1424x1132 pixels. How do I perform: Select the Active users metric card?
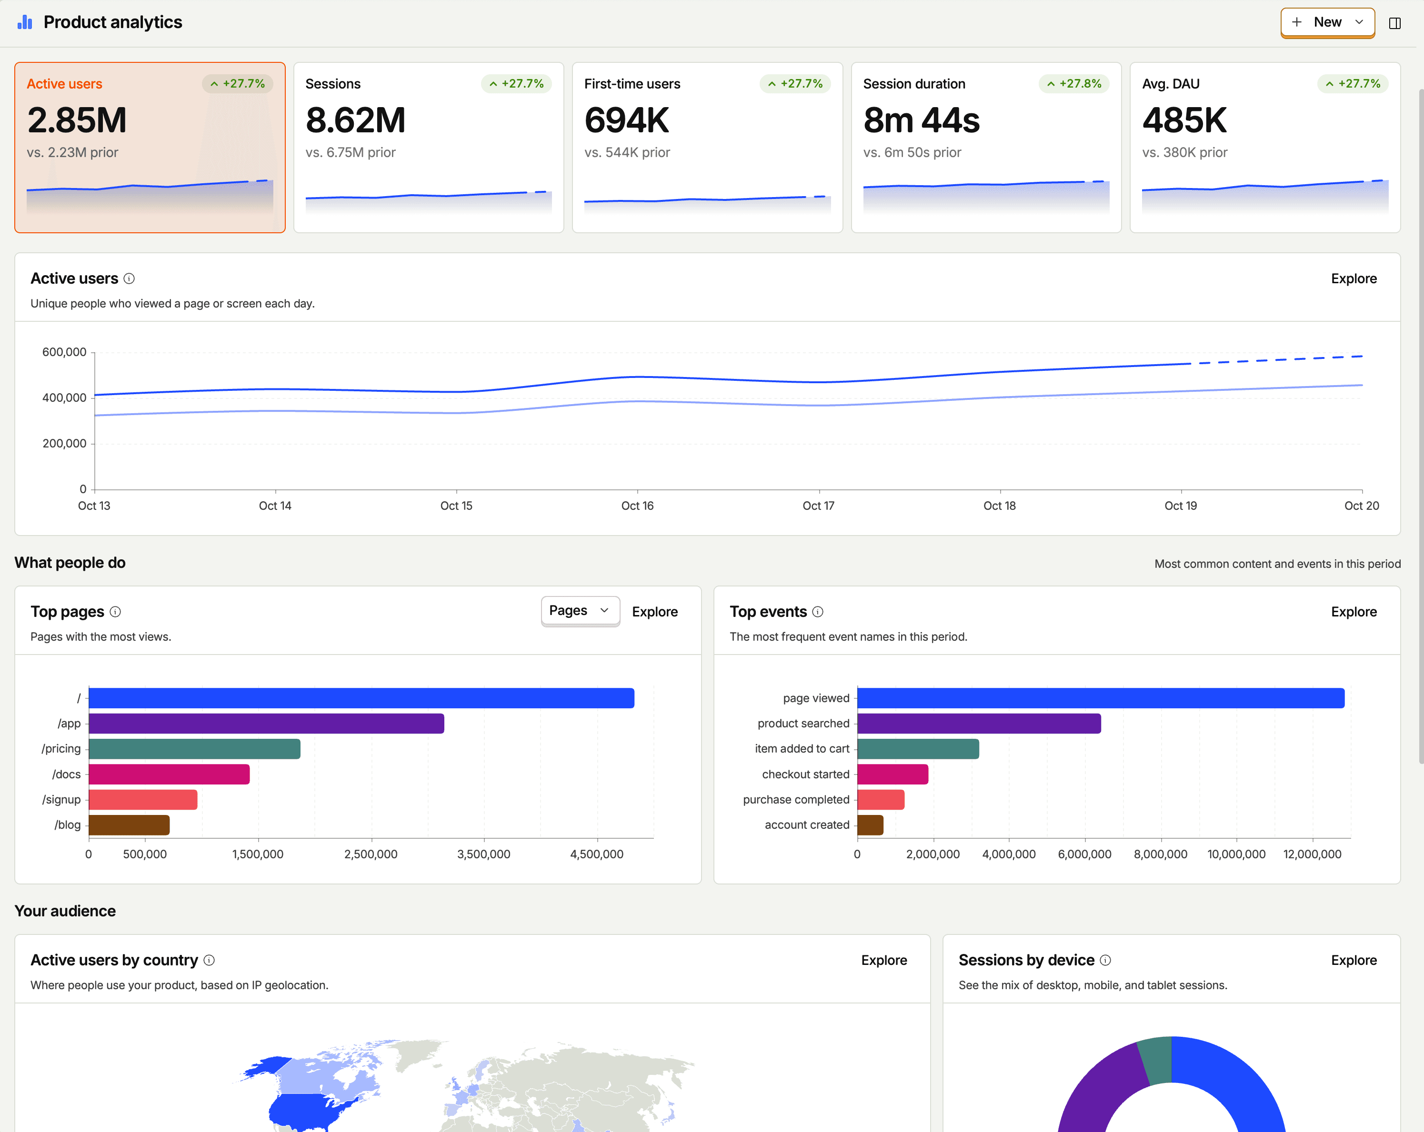[x=150, y=147]
